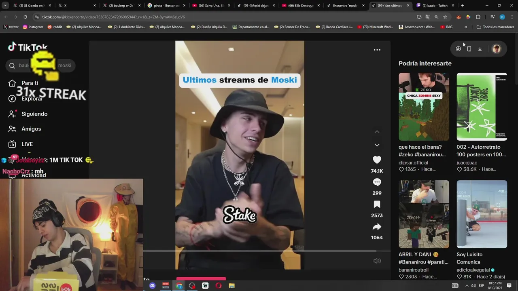This screenshot has width=518, height=291.
Task: Click the '002 - Autorretrato 100 posters' title
Action: click(x=481, y=151)
